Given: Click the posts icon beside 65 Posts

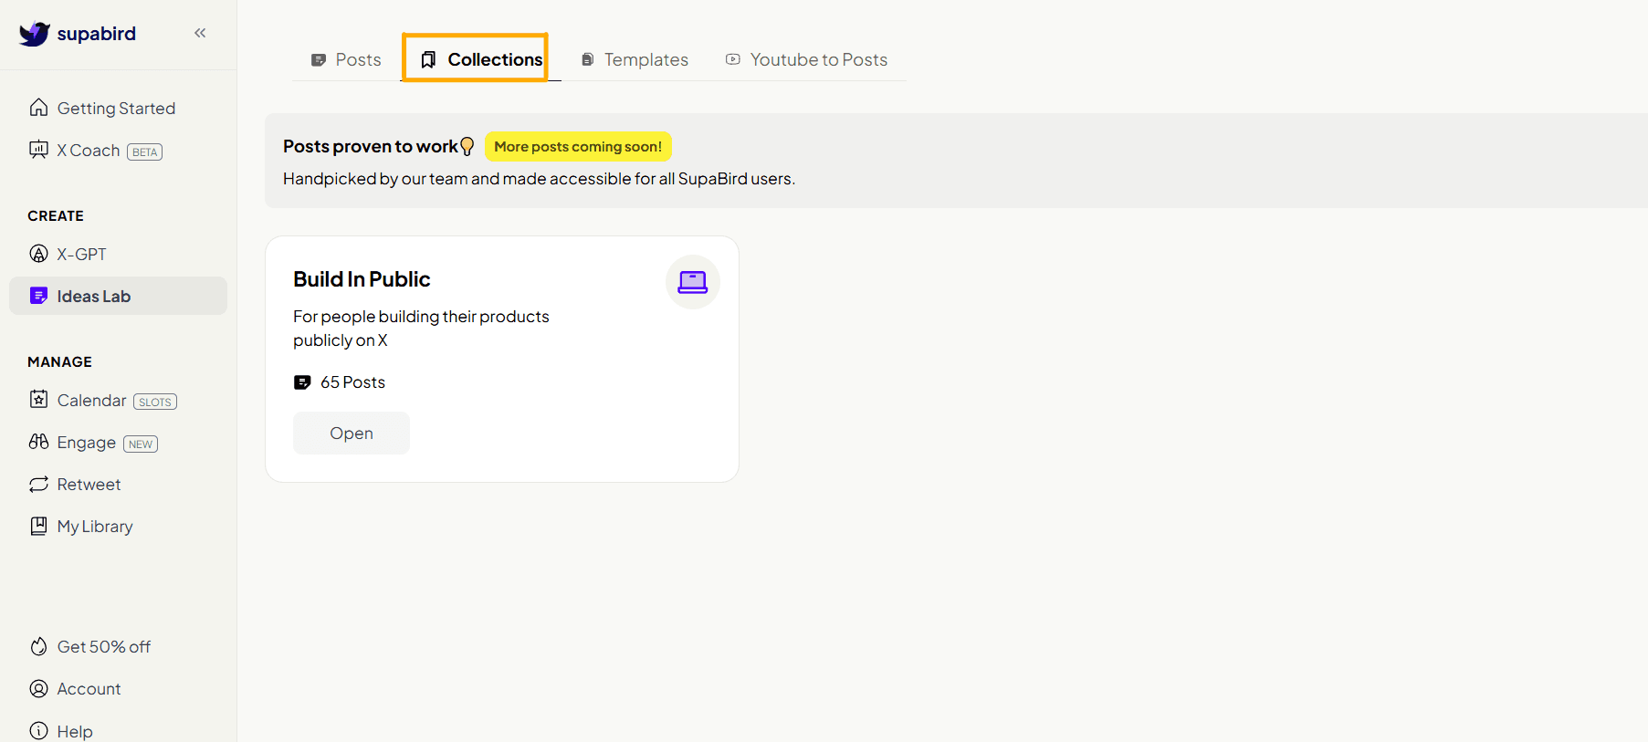Looking at the screenshot, I should (x=302, y=382).
